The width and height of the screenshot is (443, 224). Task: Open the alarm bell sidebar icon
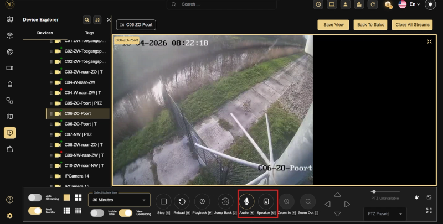(10, 84)
